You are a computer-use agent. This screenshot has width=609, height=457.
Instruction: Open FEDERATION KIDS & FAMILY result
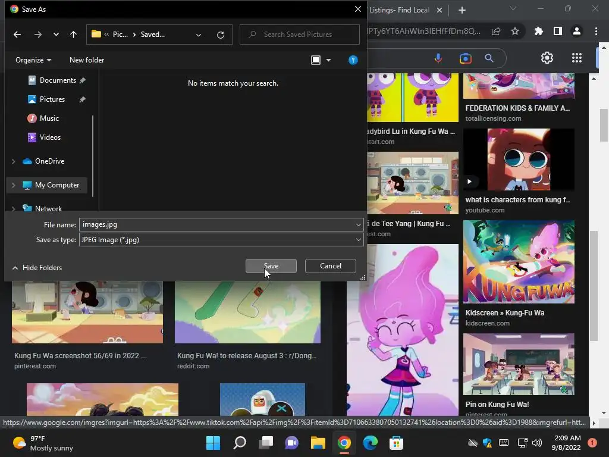518,108
